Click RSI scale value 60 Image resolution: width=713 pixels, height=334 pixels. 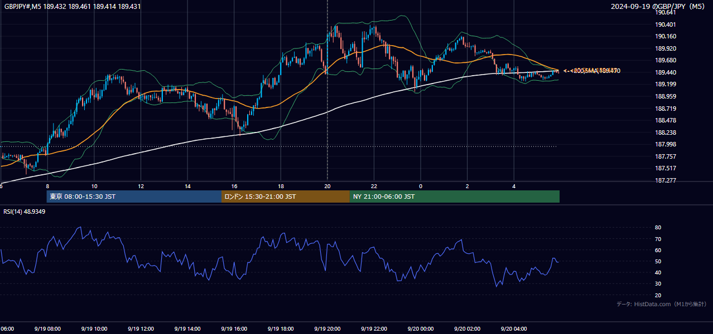tap(658, 250)
